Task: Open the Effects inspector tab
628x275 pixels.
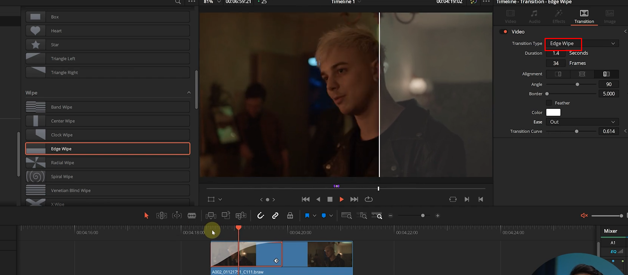Action: (558, 17)
